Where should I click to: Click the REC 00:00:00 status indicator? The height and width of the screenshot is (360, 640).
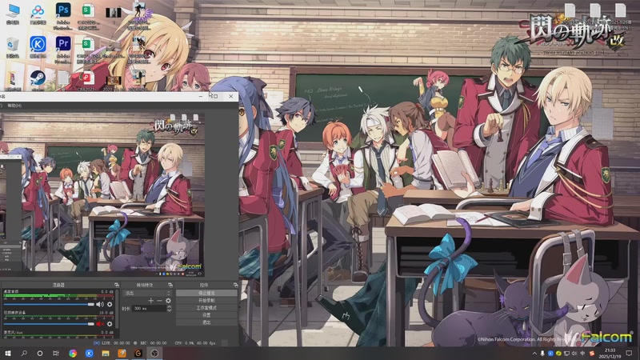150,343
